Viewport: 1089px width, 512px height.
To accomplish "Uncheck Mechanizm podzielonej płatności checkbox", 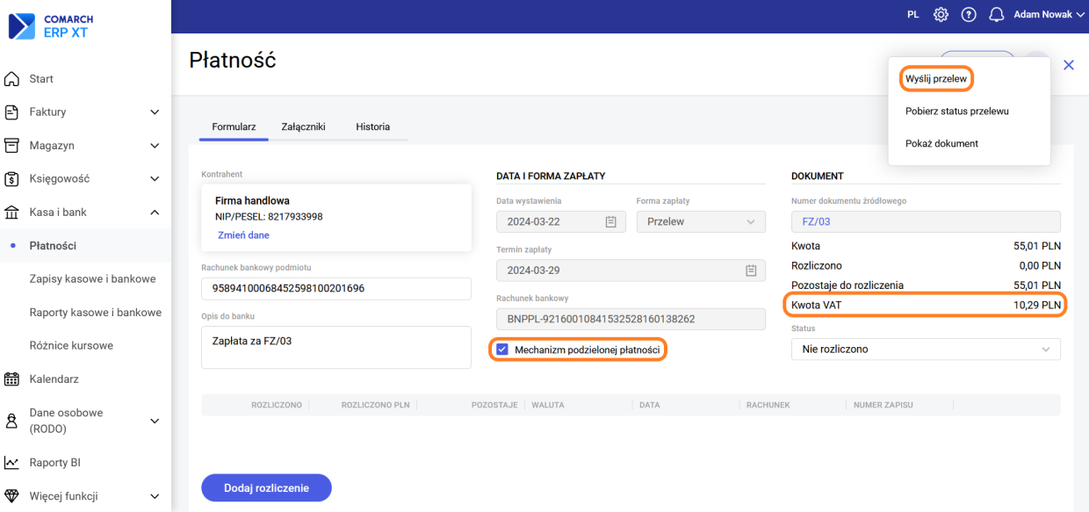I will [x=502, y=350].
